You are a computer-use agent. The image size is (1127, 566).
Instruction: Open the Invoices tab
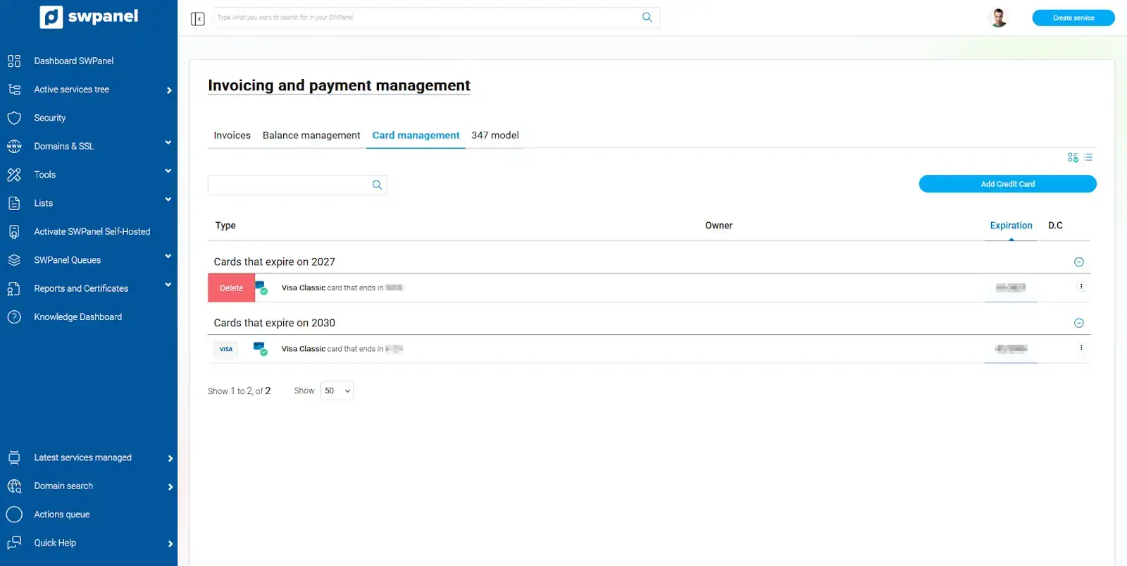point(232,135)
